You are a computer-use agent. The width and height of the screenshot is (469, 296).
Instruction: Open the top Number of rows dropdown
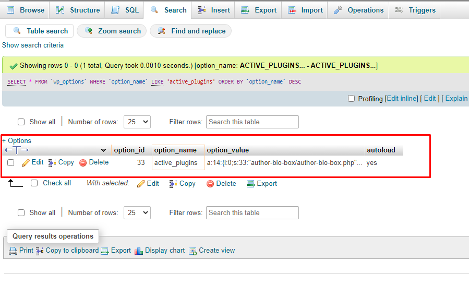(x=137, y=122)
